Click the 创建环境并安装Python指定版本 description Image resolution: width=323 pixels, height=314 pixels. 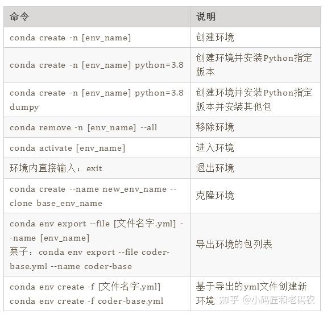click(255, 65)
